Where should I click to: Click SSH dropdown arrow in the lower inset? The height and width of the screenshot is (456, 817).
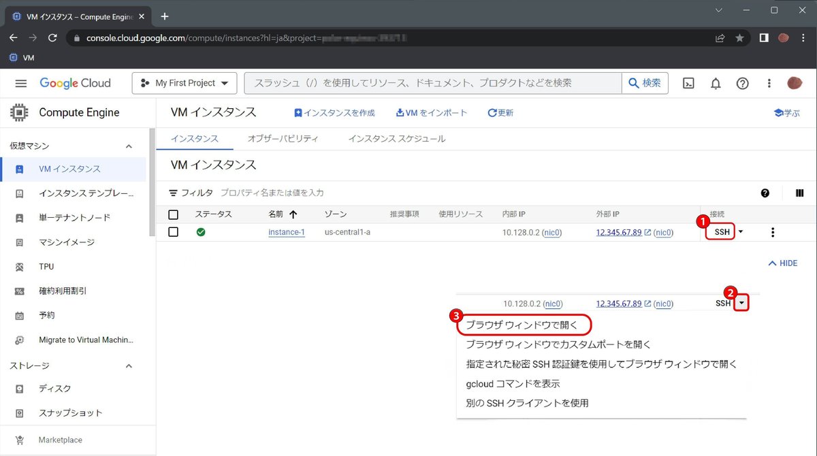[741, 303]
